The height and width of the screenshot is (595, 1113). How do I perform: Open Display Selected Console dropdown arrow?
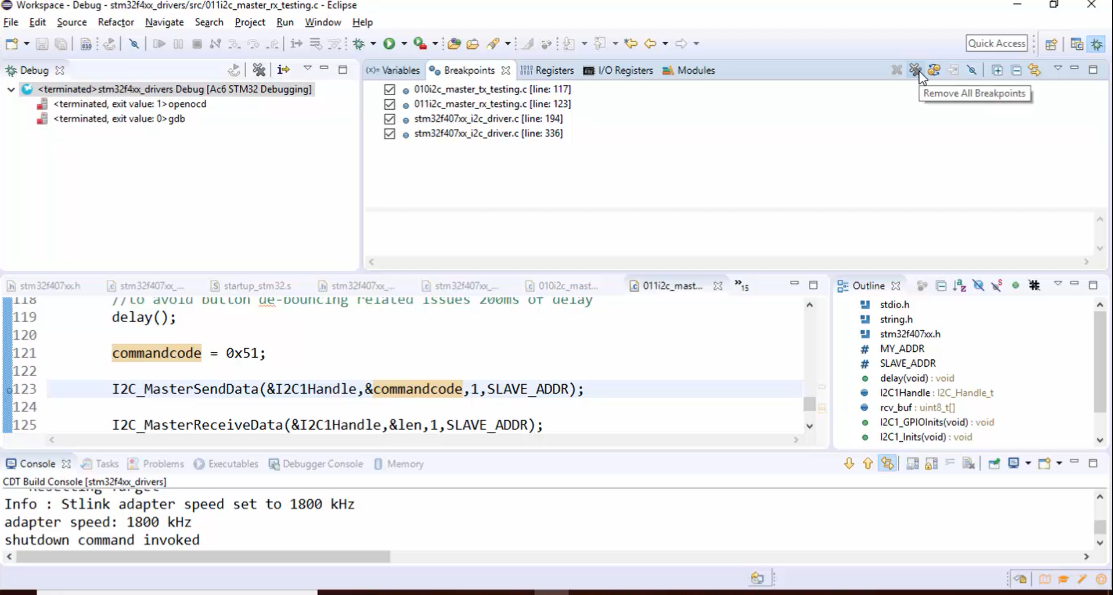(x=1028, y=463)
